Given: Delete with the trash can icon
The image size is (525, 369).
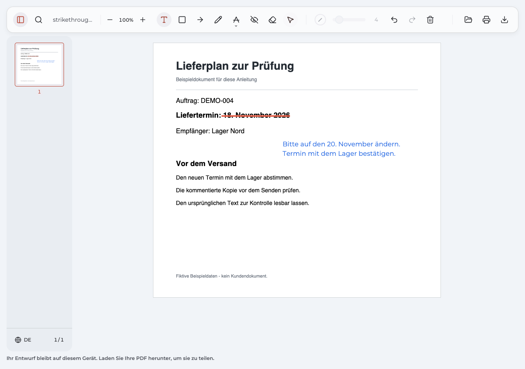Looking at the screenshot, I should [430, 20].
